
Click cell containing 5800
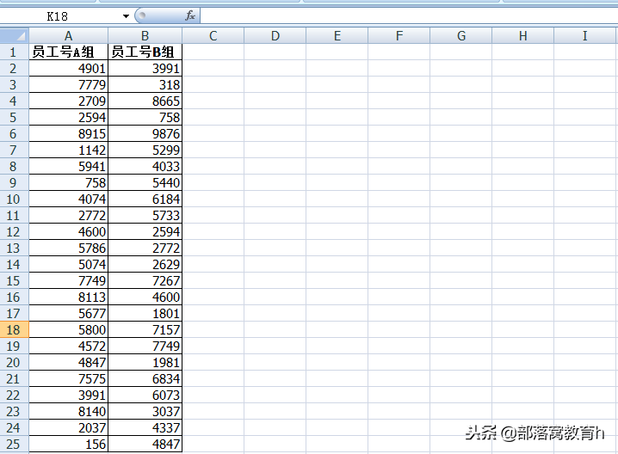[69, 329]
